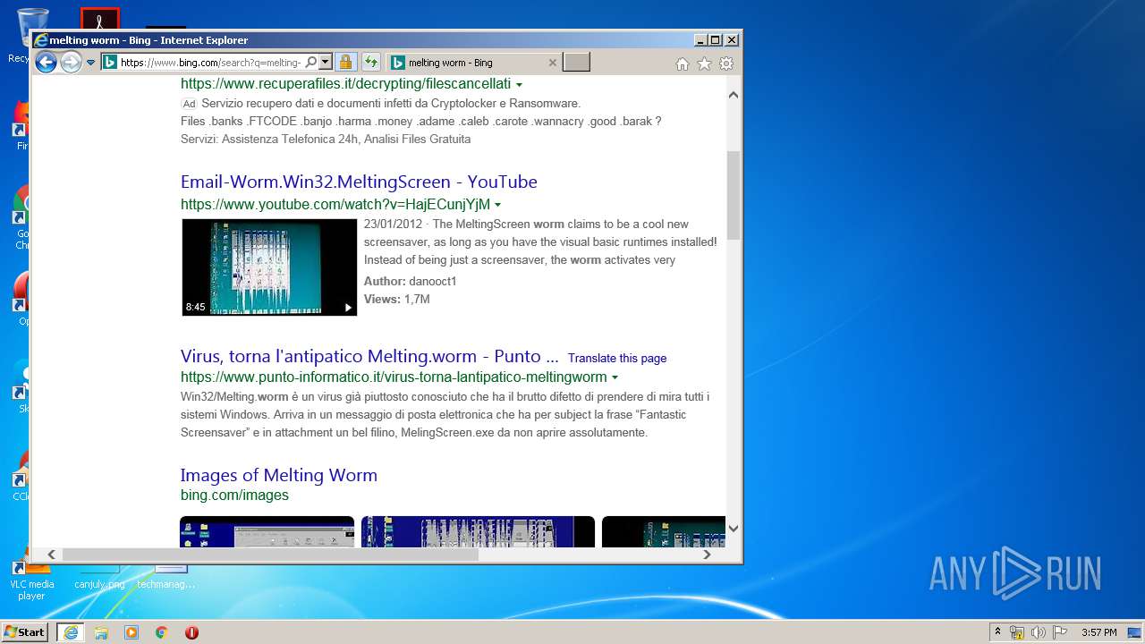Click the network tray icon
The image size is (1145, 644).
click(x=1017, y=633)
